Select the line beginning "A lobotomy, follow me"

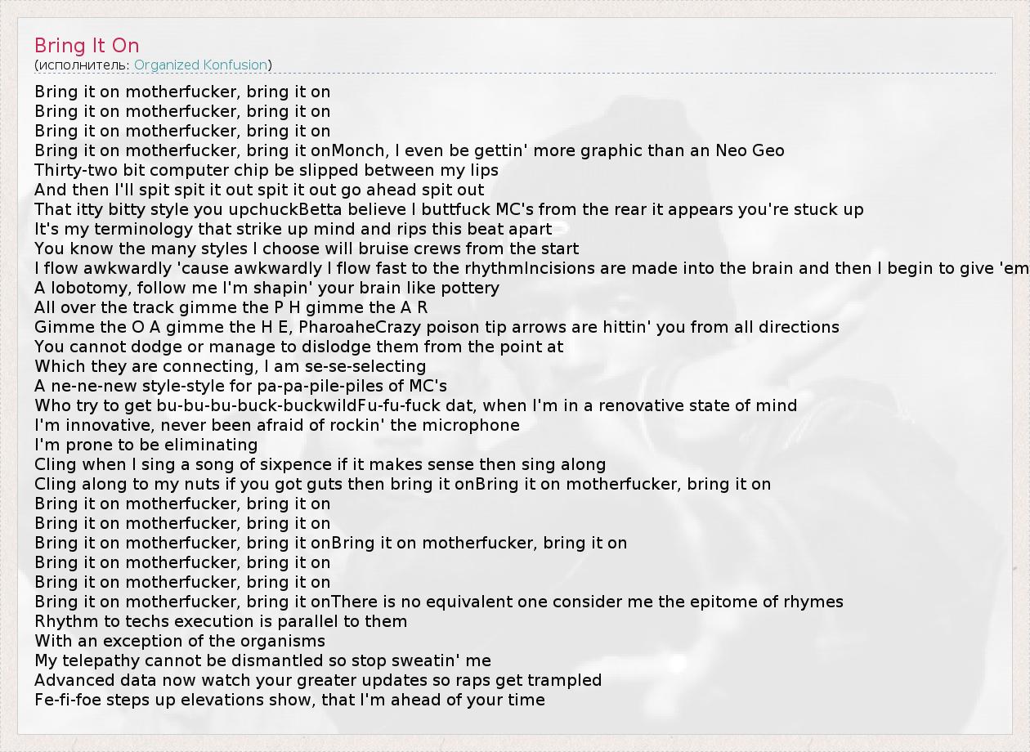pyautogui.click(x=266, y=288)
